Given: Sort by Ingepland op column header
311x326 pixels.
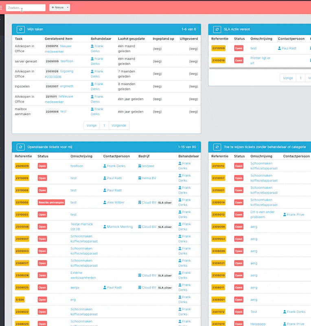Looking at the screenshot, I should point(163,39).
